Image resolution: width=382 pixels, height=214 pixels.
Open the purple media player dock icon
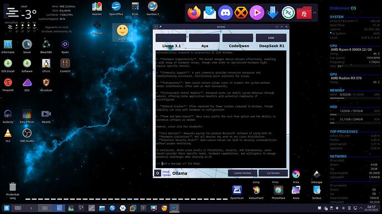[x=257, y=13]
